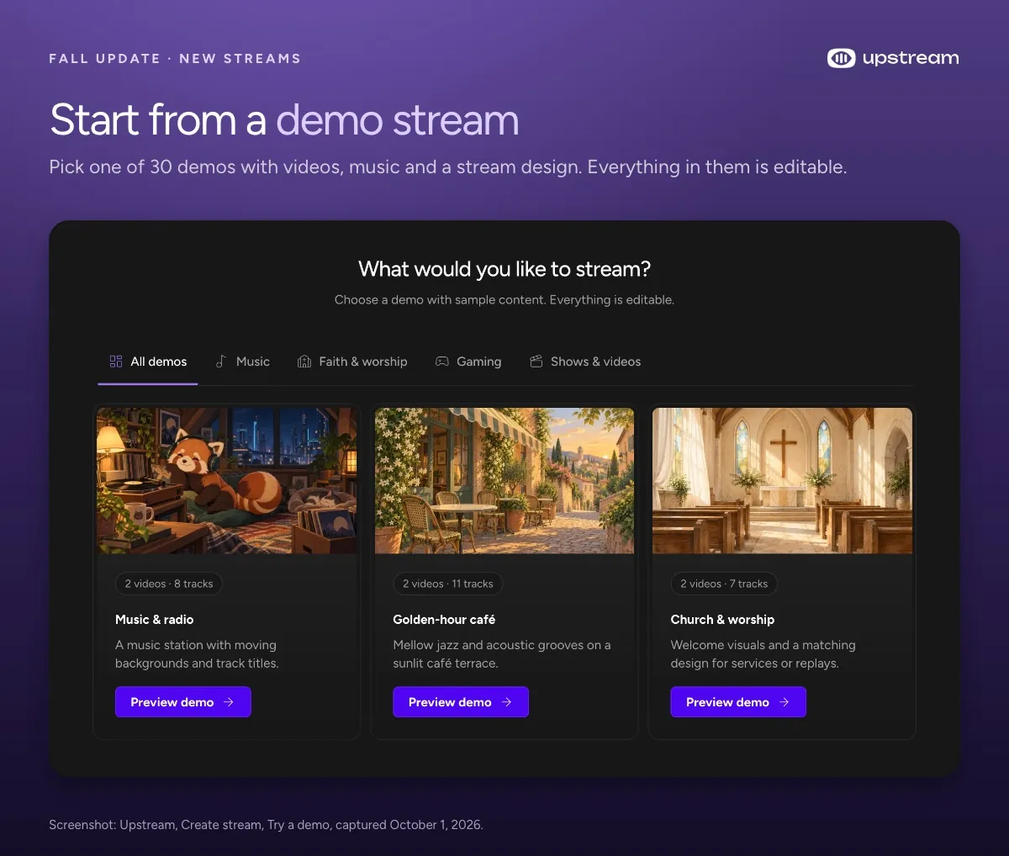
Task: Click the Music note tab icon
Action: tap(220, 362)
